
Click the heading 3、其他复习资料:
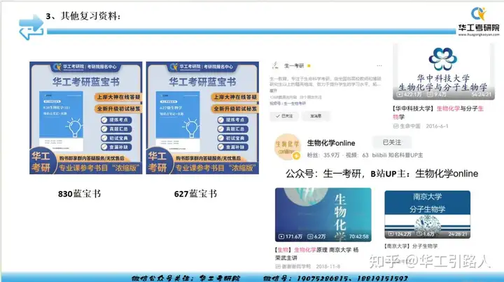[83, 16]
